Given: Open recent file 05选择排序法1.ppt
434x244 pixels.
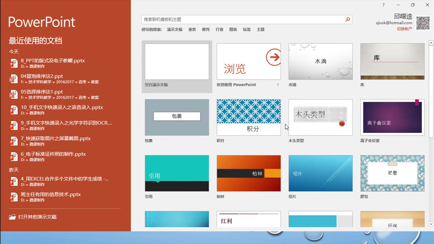Looking at the screenshot, I should [42, 91].
